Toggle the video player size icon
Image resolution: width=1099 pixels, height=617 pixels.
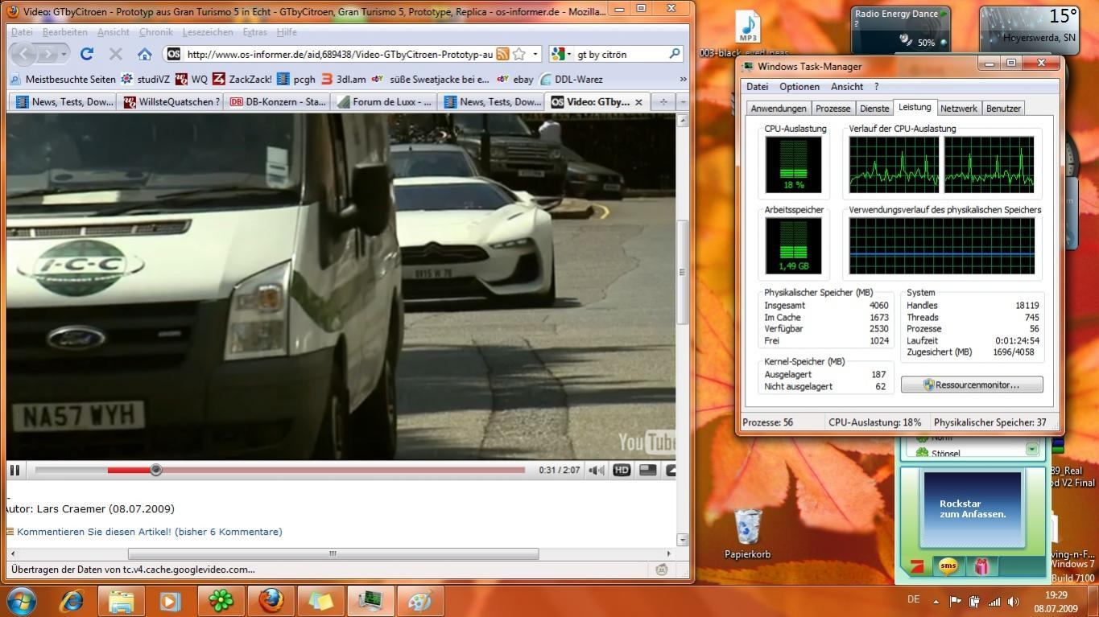click(x=647, y=470)
